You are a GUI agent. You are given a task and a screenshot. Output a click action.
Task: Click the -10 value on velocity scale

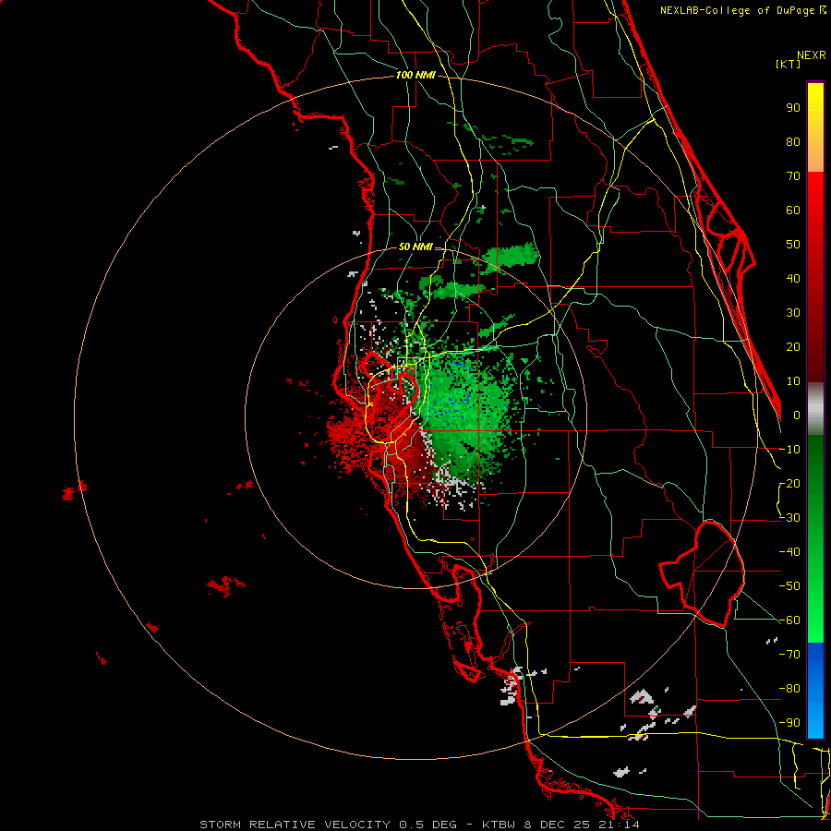click(x=789, y=450)
